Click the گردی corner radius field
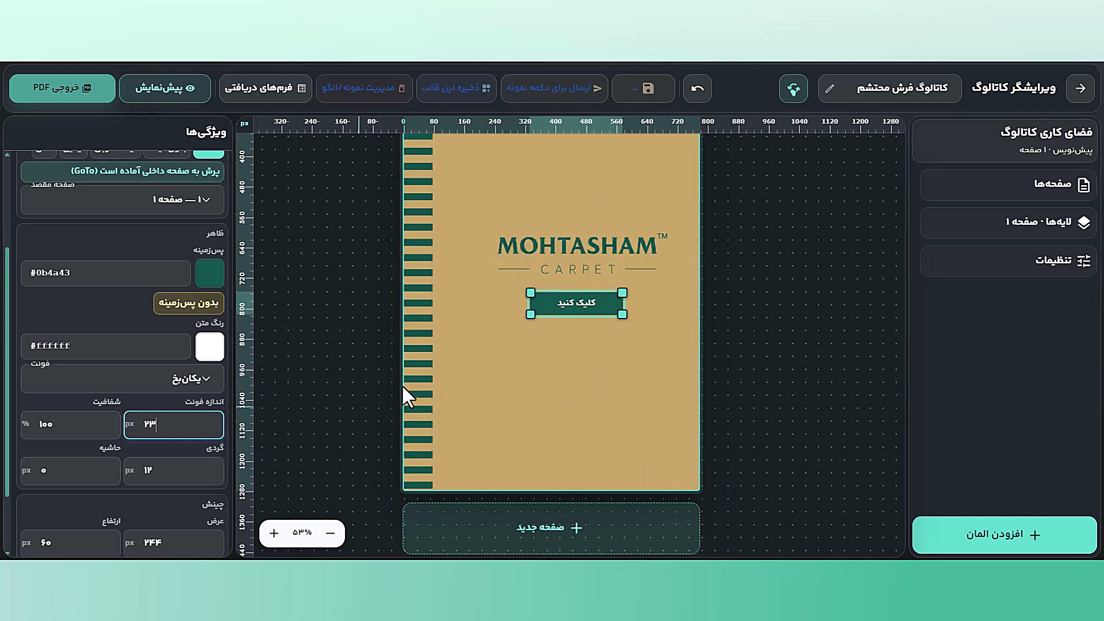The height and width of the screenshot is (621, 1104). [174, 471]
